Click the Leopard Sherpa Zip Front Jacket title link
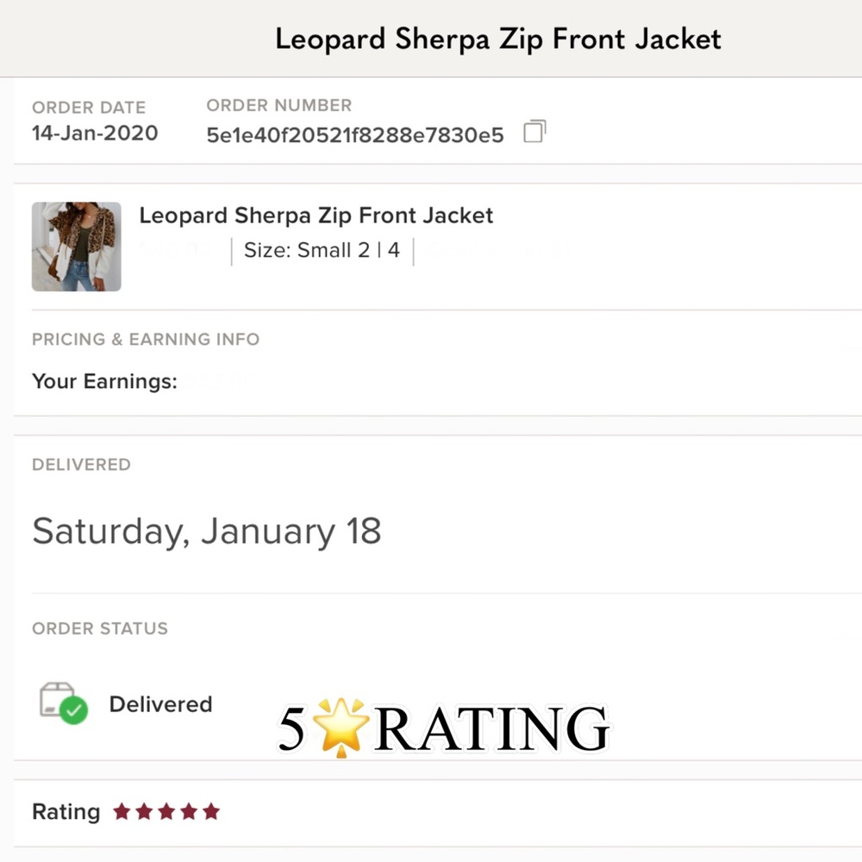Image resolution: width=862 pixels, height=862 pixels. point(316,215)
